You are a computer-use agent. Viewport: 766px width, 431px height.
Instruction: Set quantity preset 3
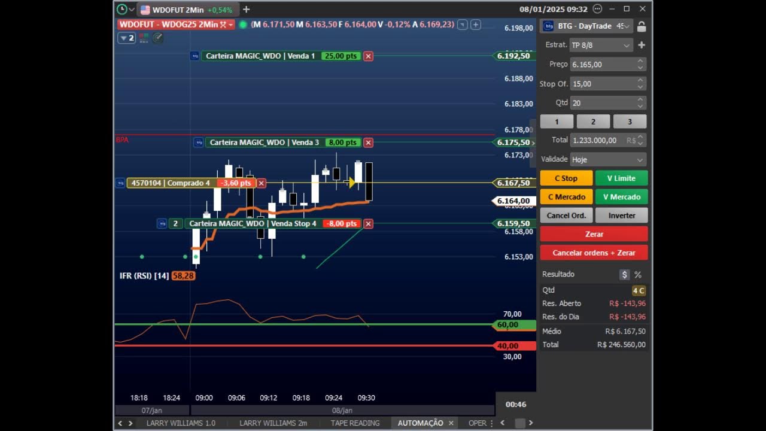pyautogui.click(x=630, y=122)
